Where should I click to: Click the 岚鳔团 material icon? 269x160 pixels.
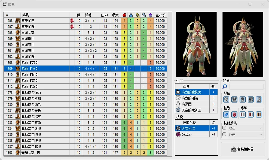click(178, 104)
